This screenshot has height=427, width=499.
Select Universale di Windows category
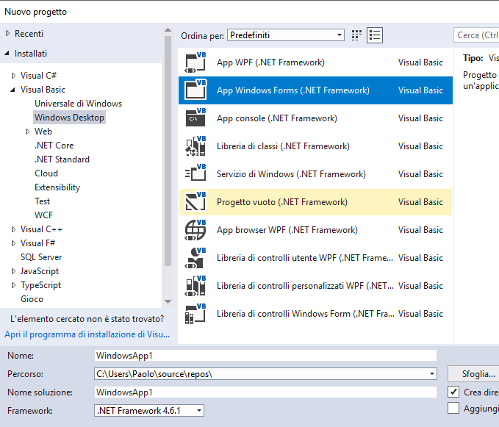(x=79, y=104)
